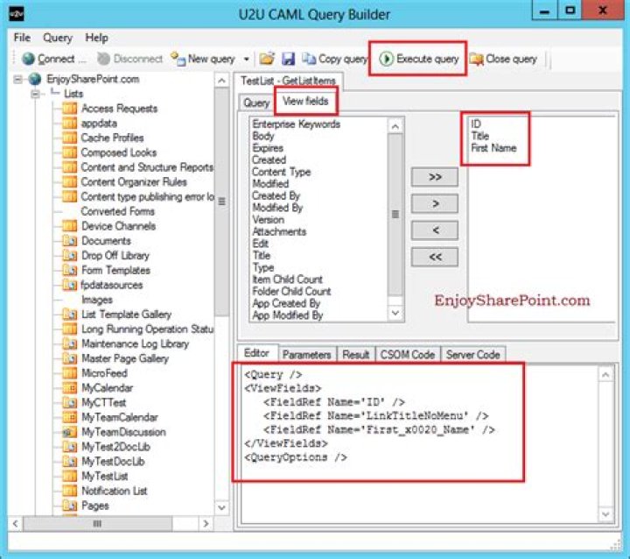Select the TestList - GetListItems tab
This screenshot has width=630, height=559.
tap(288, 81)
